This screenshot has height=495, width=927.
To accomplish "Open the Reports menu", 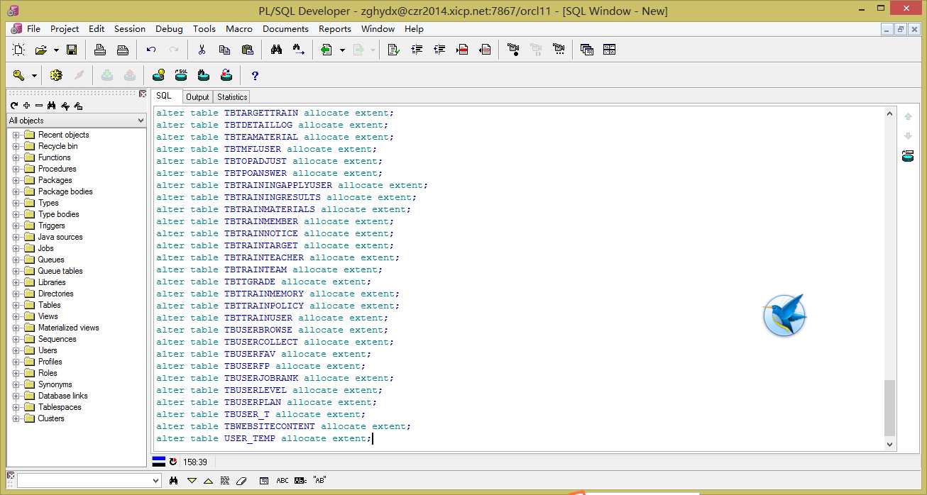I will point(335,29).
